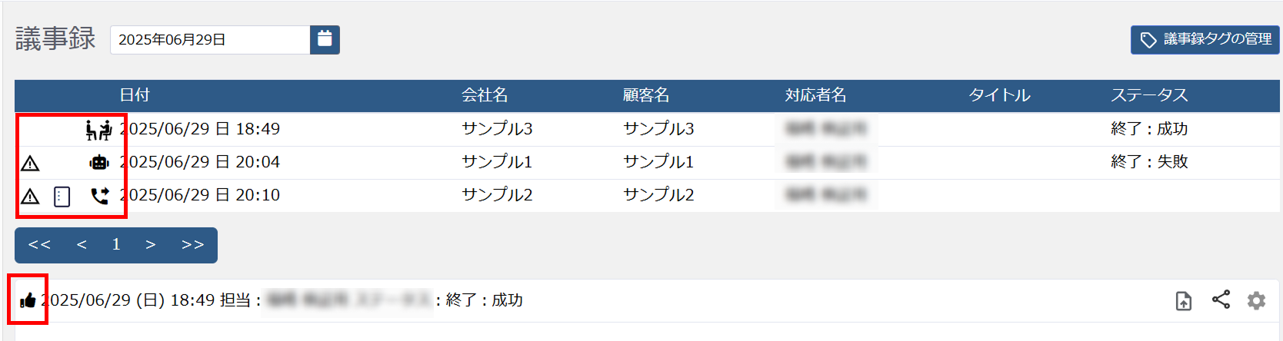Open the サンプル1 minutes row
This screenshot has height=341, width=1283.
[x=497, y=162]
